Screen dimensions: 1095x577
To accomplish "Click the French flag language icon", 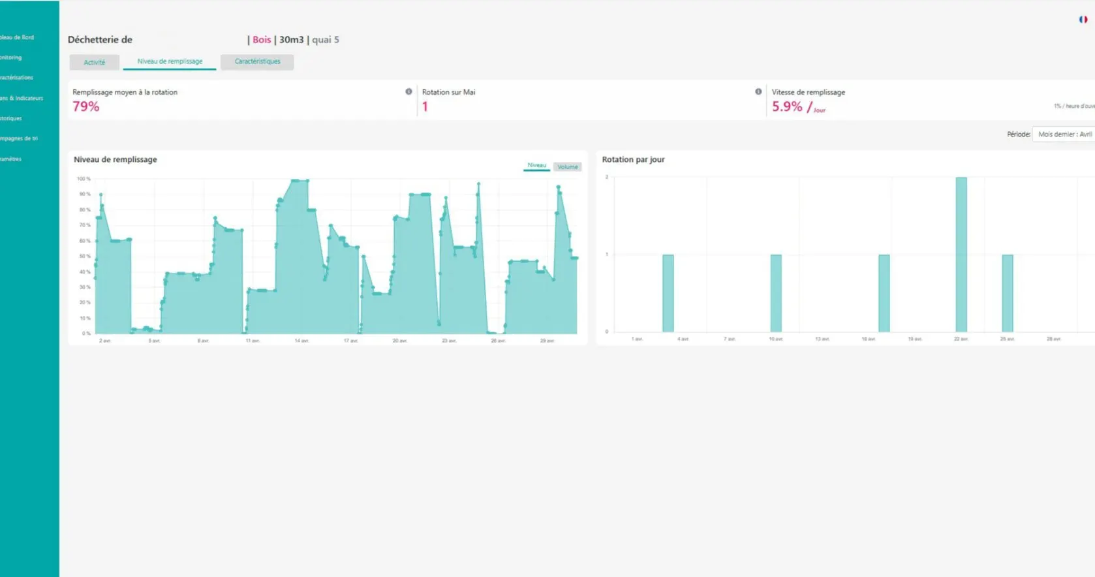I will pos(1083,20).
